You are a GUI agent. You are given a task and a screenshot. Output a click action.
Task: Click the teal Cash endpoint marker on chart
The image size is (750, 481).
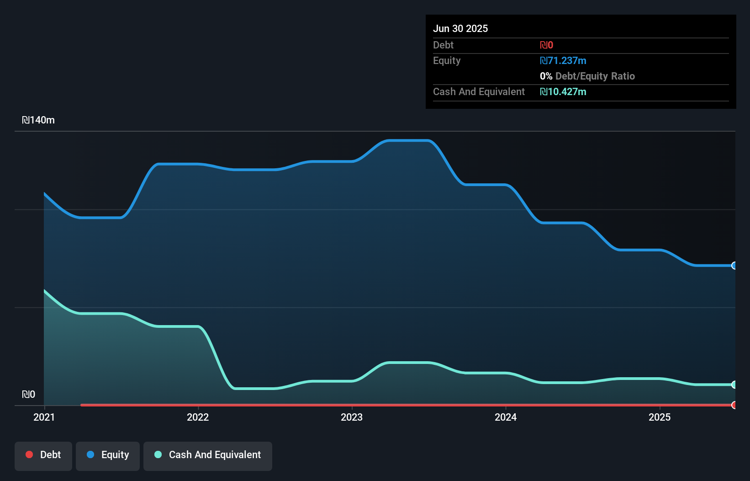point(734,385)
